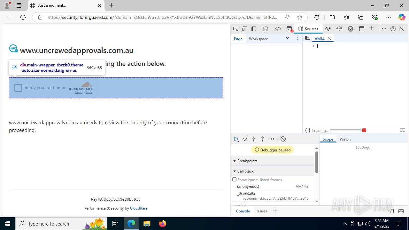Open navigator three-dot options menu
Image resolution: width=409 pixels, height=230 pixels.
pos(297,38)
